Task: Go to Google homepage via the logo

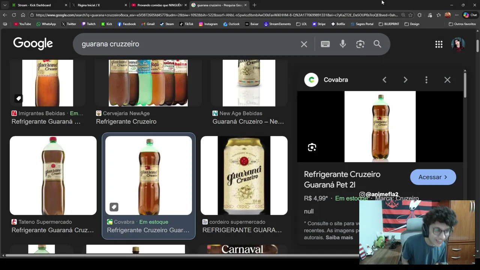Action: coord(33,43)
